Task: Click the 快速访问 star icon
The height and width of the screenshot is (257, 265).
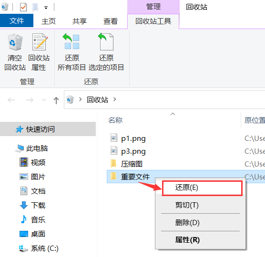Action: 19,129
